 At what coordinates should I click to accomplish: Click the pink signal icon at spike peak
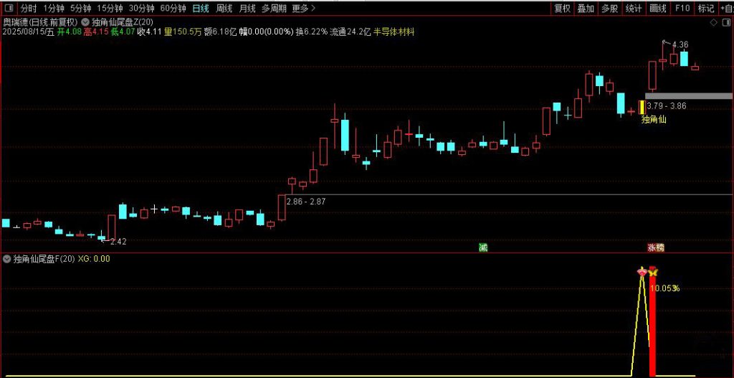[x=642, y=272]
